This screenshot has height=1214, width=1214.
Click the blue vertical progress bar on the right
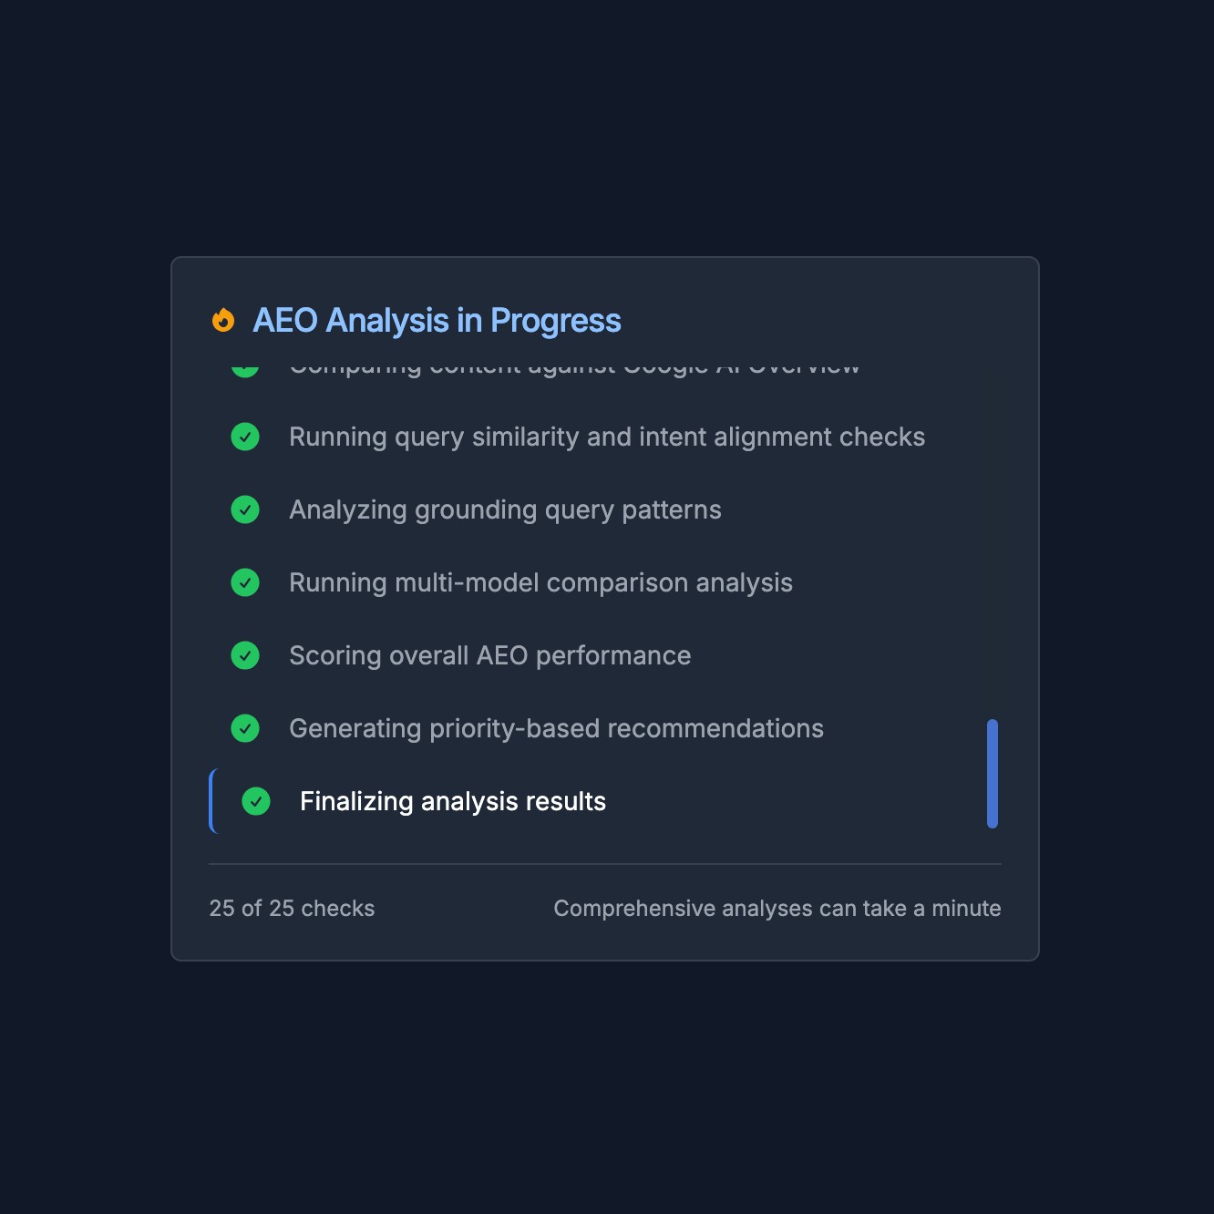(x=993, y=775)
